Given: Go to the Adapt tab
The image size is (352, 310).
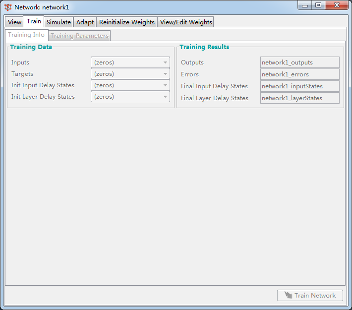Looking at the screenshot, I should tap(85, 22).
